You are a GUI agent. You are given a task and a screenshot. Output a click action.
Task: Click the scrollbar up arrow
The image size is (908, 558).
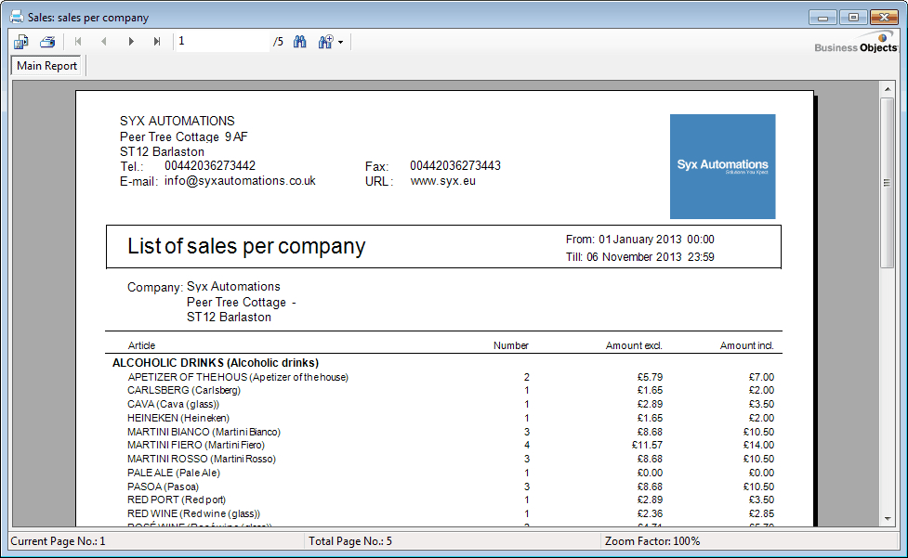pyautogui.click(x=887, y=89)
